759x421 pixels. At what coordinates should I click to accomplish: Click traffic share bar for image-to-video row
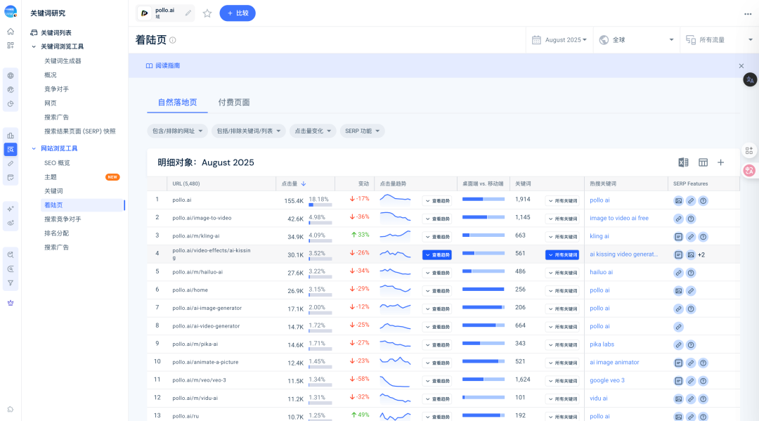[320, 223]
